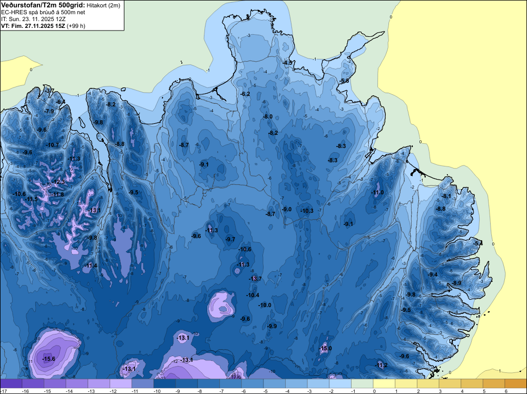Click the -3.7 temperature value on map
Screen dimensions: 527x394
click(x=50, y=91)
